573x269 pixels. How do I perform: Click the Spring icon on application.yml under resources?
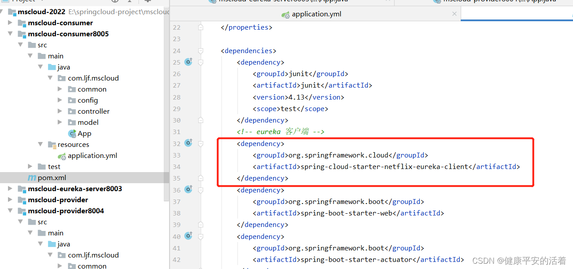pyautogui.click(x=62, y=155)
